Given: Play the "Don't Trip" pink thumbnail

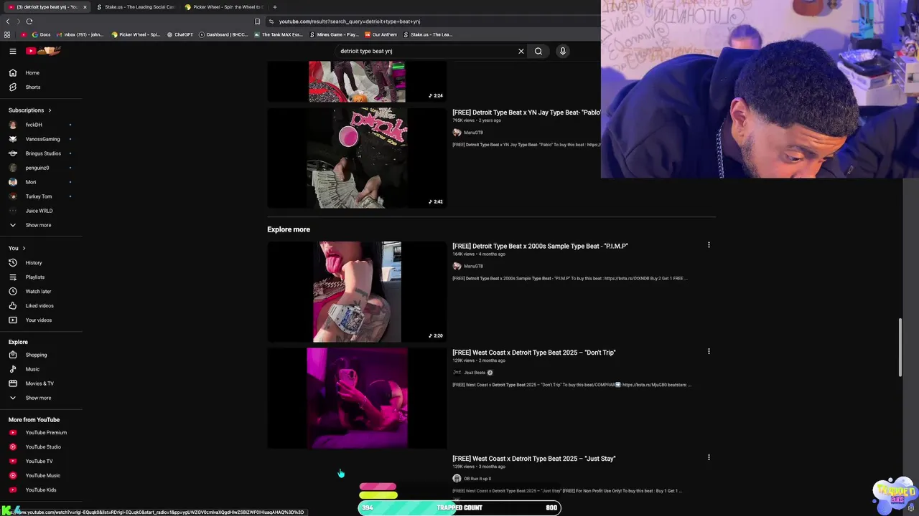Looking at the screenshot, I should click(357, 398).
